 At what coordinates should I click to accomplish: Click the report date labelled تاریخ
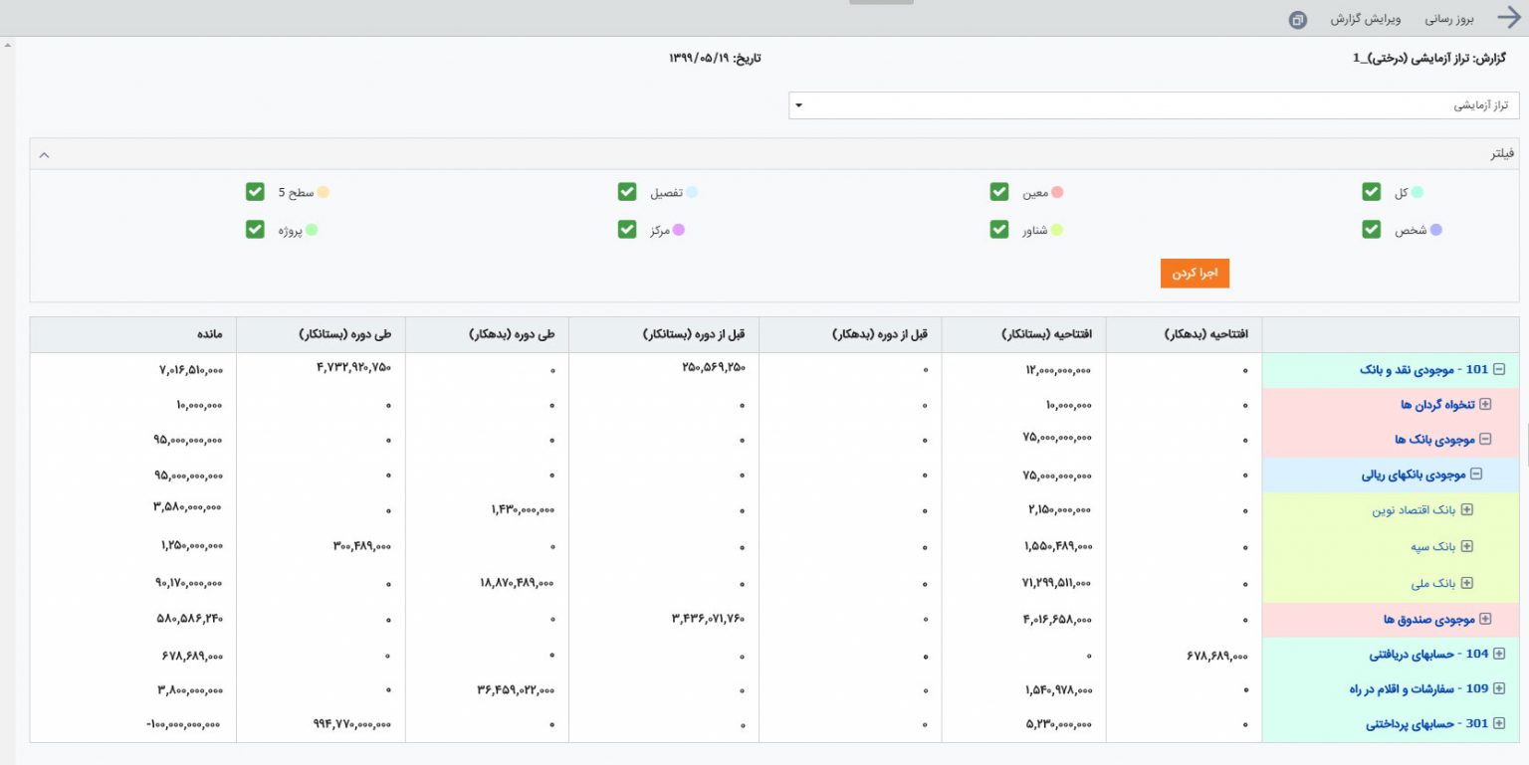click(x=715, y=58)
